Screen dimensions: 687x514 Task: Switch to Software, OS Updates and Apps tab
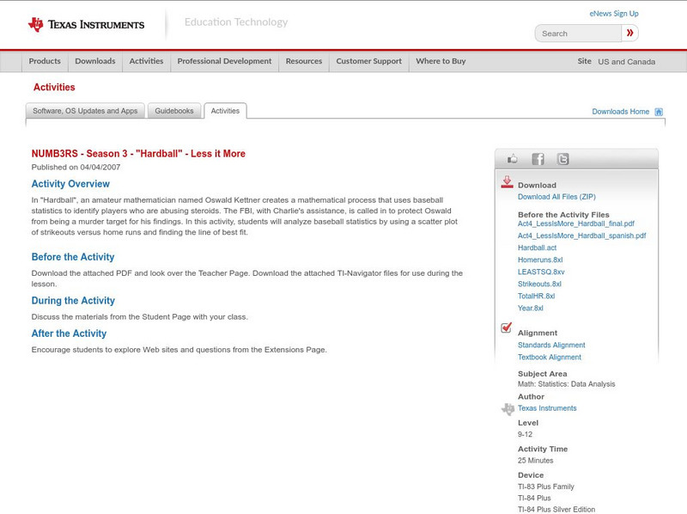click(x=85, y=111)
